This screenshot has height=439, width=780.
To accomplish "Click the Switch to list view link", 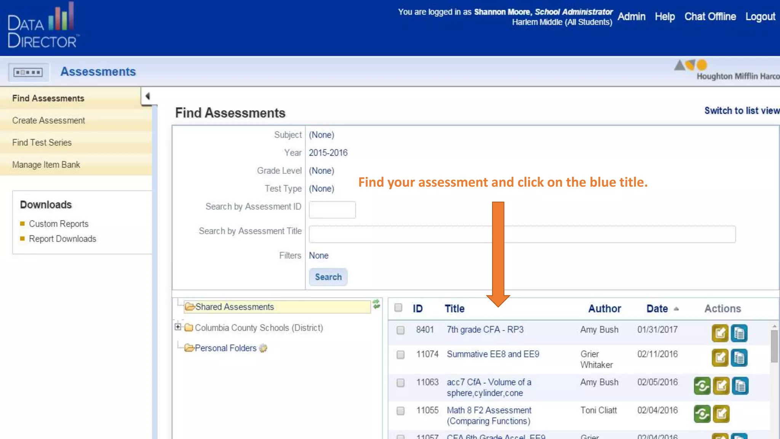I will click(x=742, y=111).
